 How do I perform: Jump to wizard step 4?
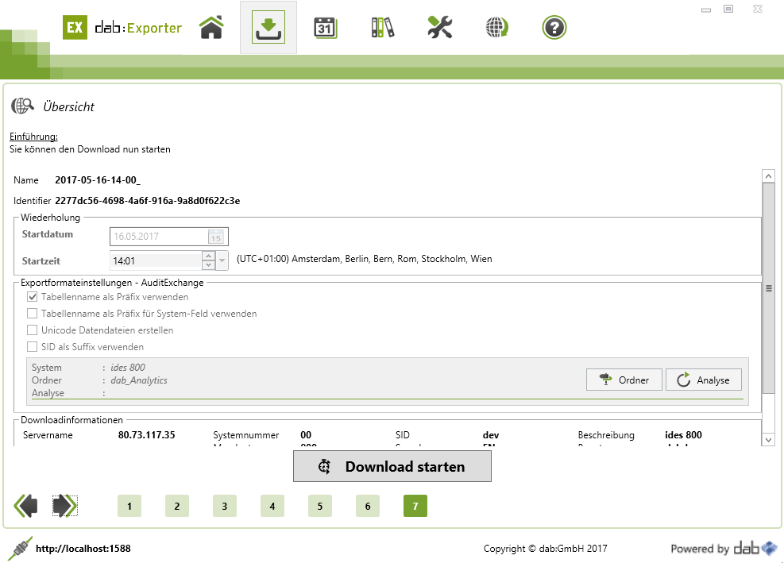click(272, 506)
